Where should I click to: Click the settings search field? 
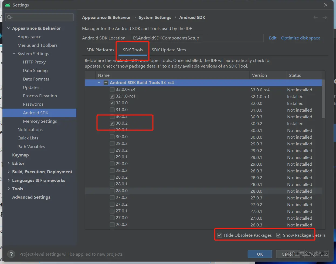40,17
